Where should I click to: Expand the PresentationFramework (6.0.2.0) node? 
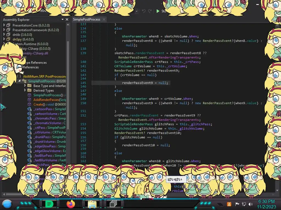click(x=4, y=30)
